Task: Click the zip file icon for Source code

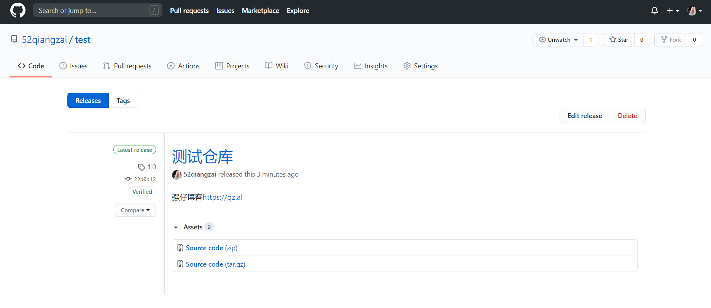Action: [x=180, y=248]
